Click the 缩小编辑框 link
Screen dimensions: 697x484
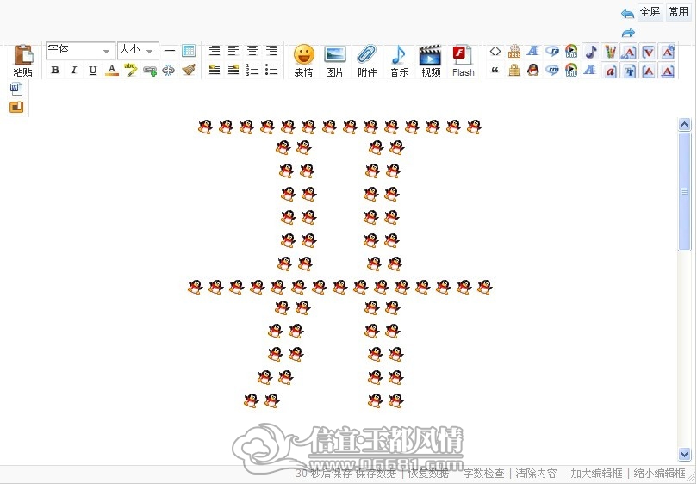[x=660, y=474]
